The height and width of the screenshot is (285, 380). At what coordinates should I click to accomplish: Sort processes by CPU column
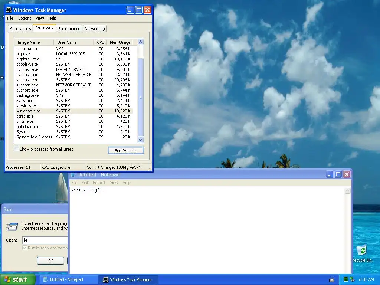pos(100,42)
